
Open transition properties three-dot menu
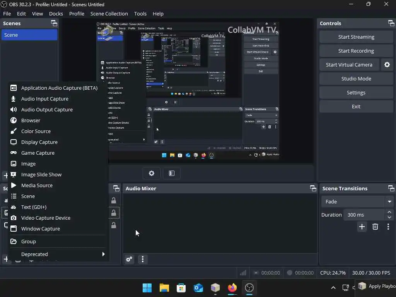pyautogui.click(x=388, y=227)
